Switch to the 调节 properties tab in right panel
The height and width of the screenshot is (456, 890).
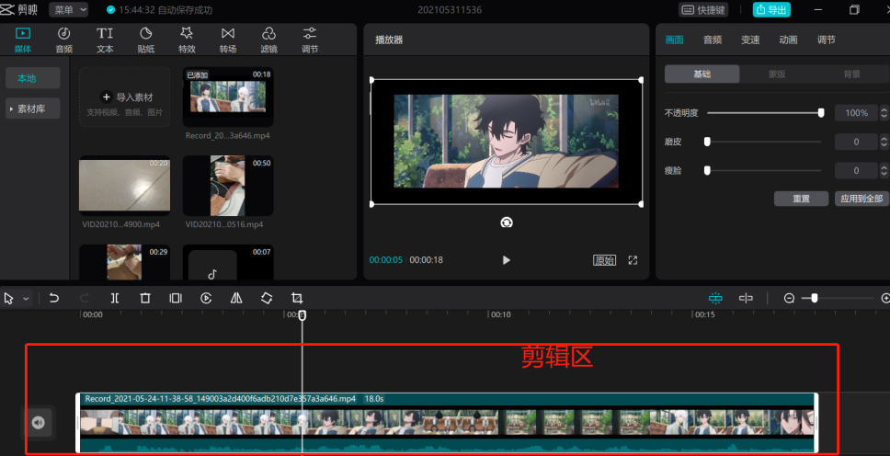827,40
